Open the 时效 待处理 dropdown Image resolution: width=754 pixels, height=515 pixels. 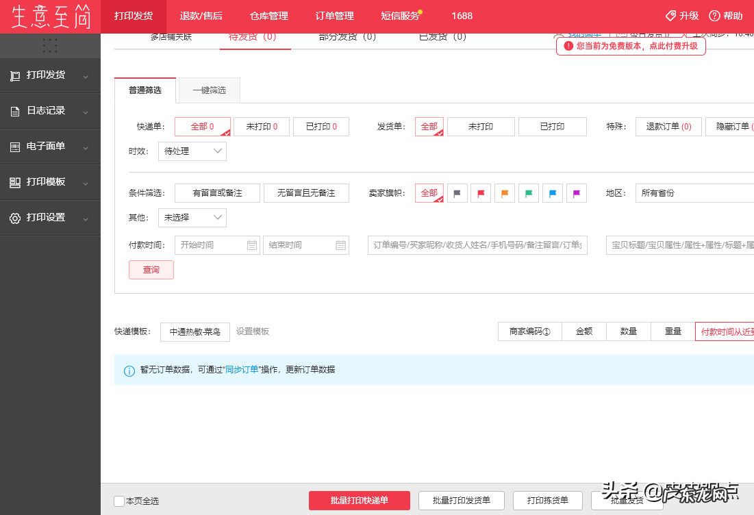point(192,151)
